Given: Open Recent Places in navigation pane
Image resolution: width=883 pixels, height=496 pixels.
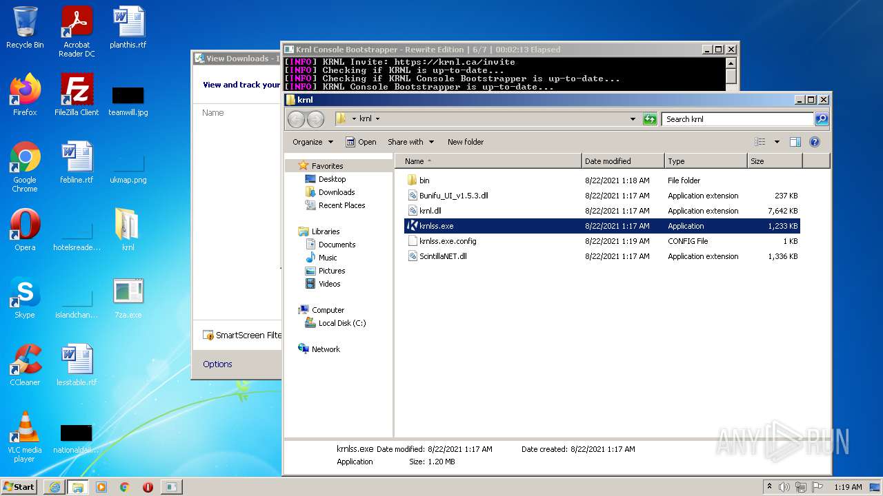Looking at the screenshot, I should pos(341,205).
